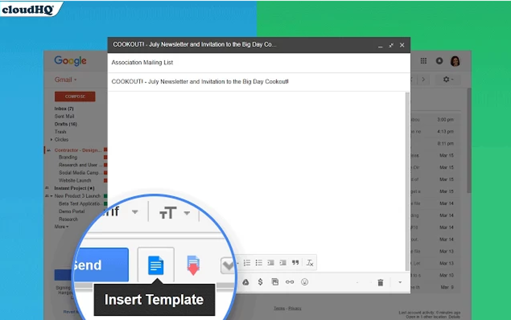Open the Demo Portal label
511x320 pixels.
[71, 211]
